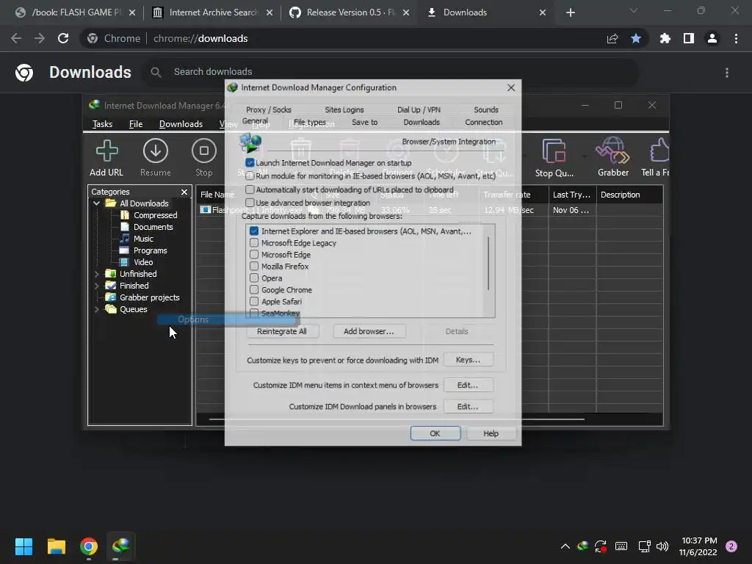Open the Tasks menu in IDM

[102, 124]
